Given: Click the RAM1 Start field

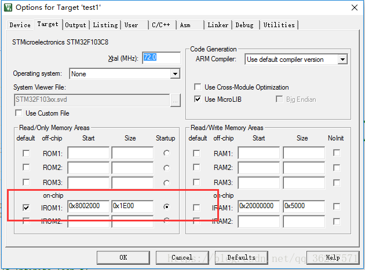Looking at the screenshot, I should [x=258, y=153].
